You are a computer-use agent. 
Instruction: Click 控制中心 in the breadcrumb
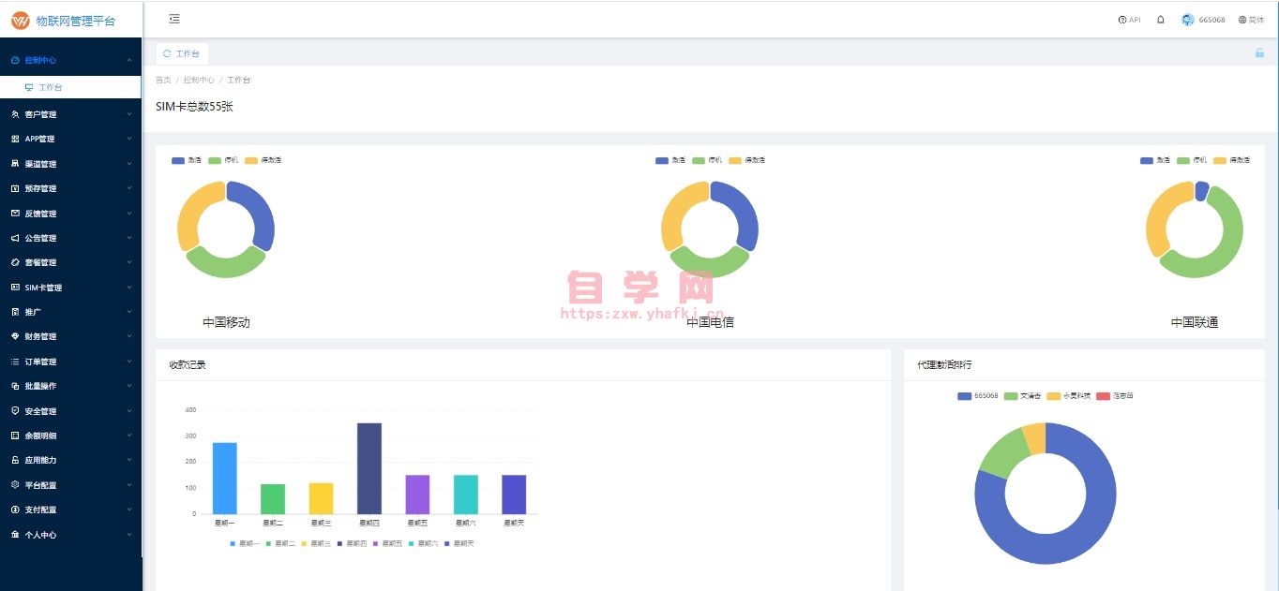[199, 80]
